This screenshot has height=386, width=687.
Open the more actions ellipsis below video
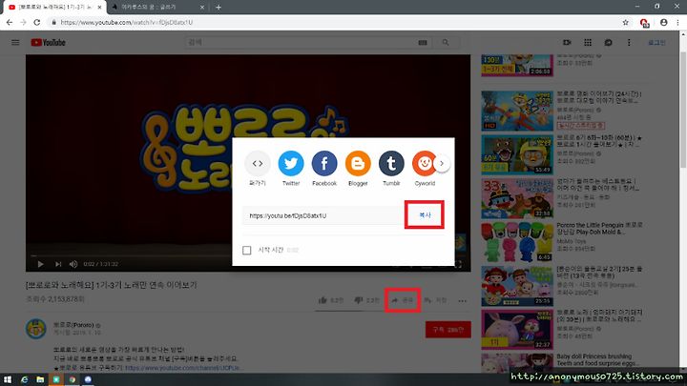[462, 300]
